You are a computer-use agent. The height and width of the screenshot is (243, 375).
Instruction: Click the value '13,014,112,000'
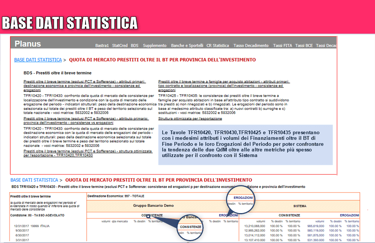[255, 236]
